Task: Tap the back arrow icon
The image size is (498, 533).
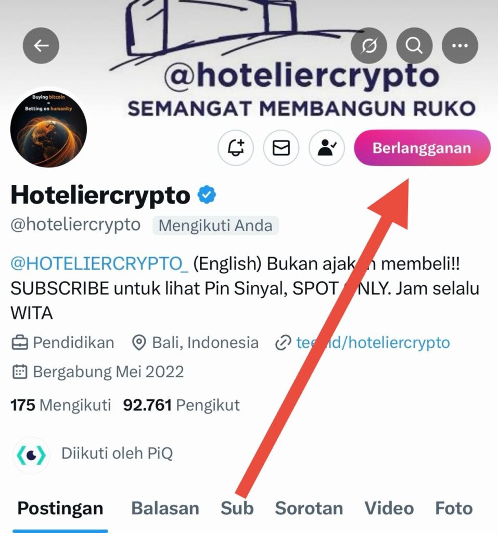Action: point(41,46)
